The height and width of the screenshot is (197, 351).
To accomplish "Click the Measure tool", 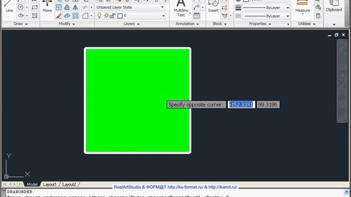I will [302, 7].
